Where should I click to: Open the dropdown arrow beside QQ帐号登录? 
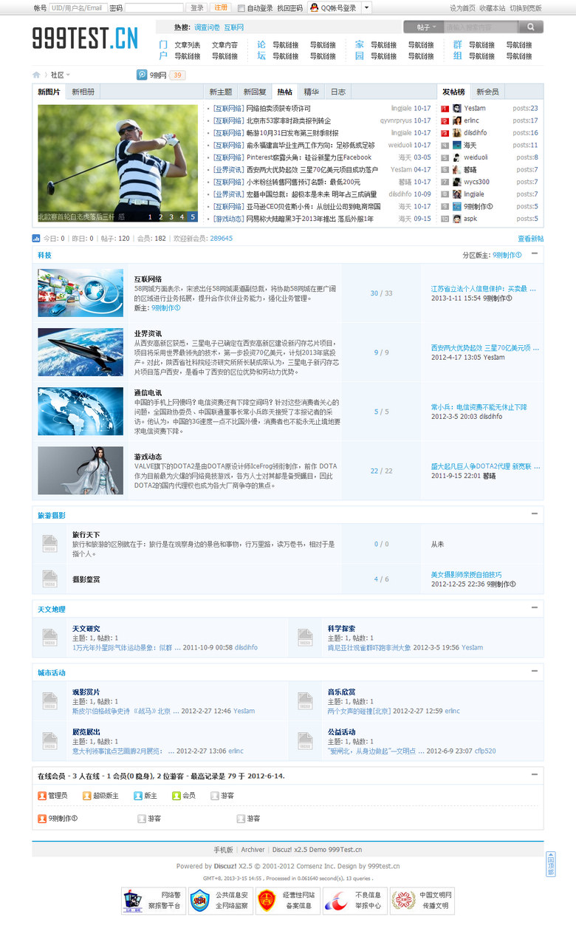pyautogui.click(x=367, y=8)
